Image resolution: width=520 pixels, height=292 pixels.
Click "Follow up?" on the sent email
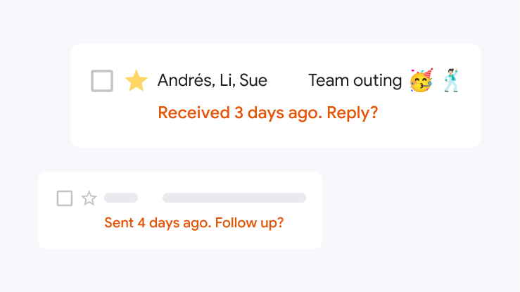pos(249,223)
